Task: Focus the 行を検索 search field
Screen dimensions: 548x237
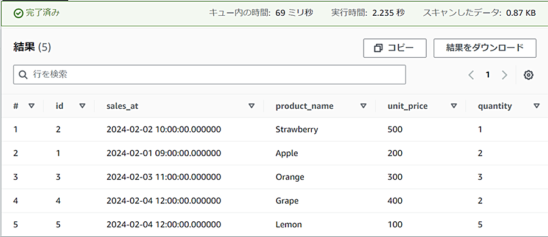Action: (x=209, y=74)
